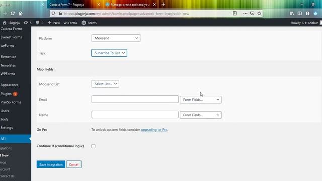Open Contact Us in the AFI submenu

pos(7,176)
